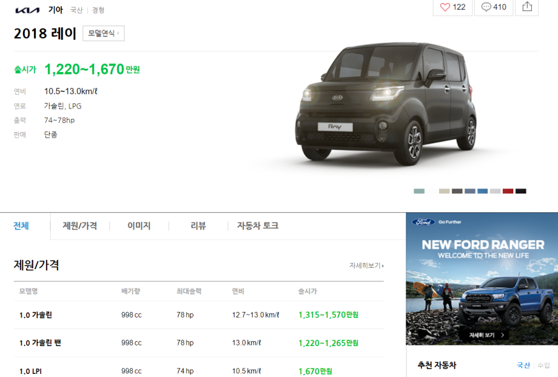The width and height of the screenshot is (558, 377).
Task: Pick the bright blue color swatch
Action: point(482,191)
